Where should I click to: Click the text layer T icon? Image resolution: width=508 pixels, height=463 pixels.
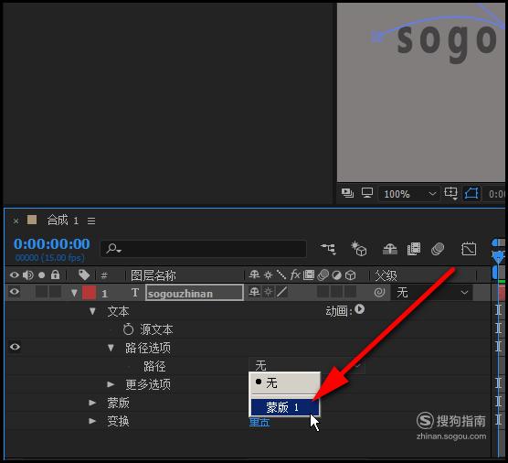tap(135, 293)
